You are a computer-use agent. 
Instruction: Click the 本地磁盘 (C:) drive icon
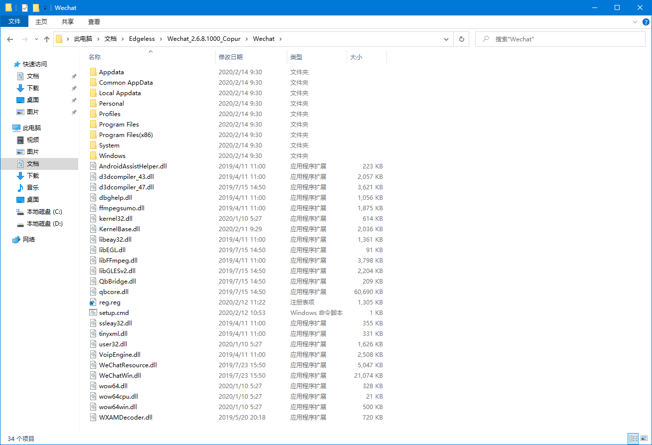(20, 212)
